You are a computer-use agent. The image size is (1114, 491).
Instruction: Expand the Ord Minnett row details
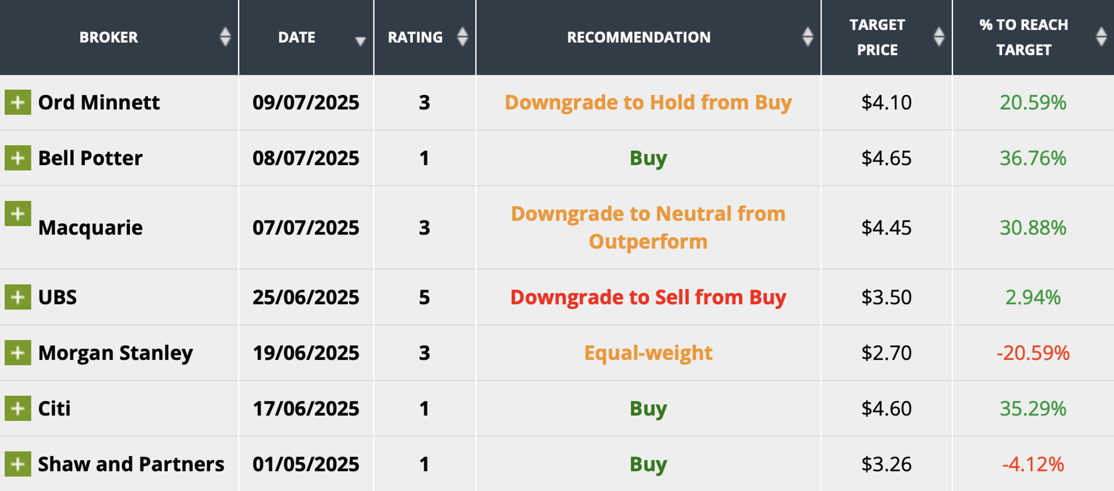[18, 102]
